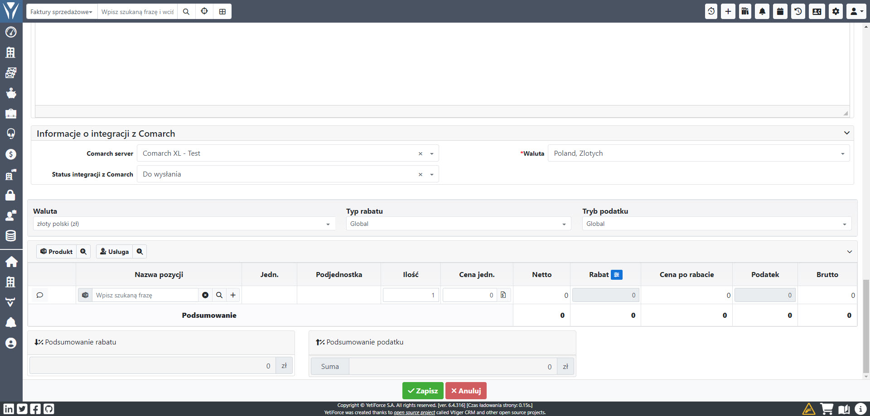Click the red Anuluj button
This screenshot has height=416, width=870.
(x=466, y=391)
